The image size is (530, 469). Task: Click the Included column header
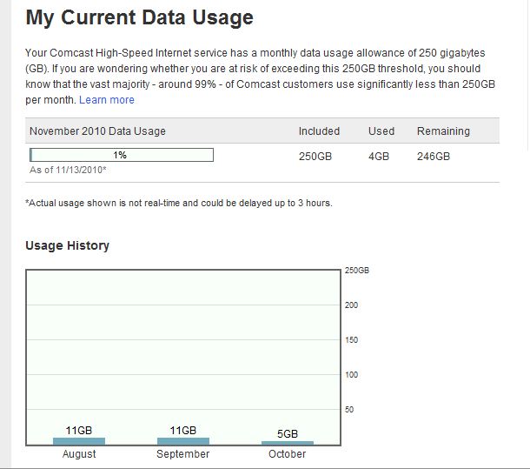(319, 131)
